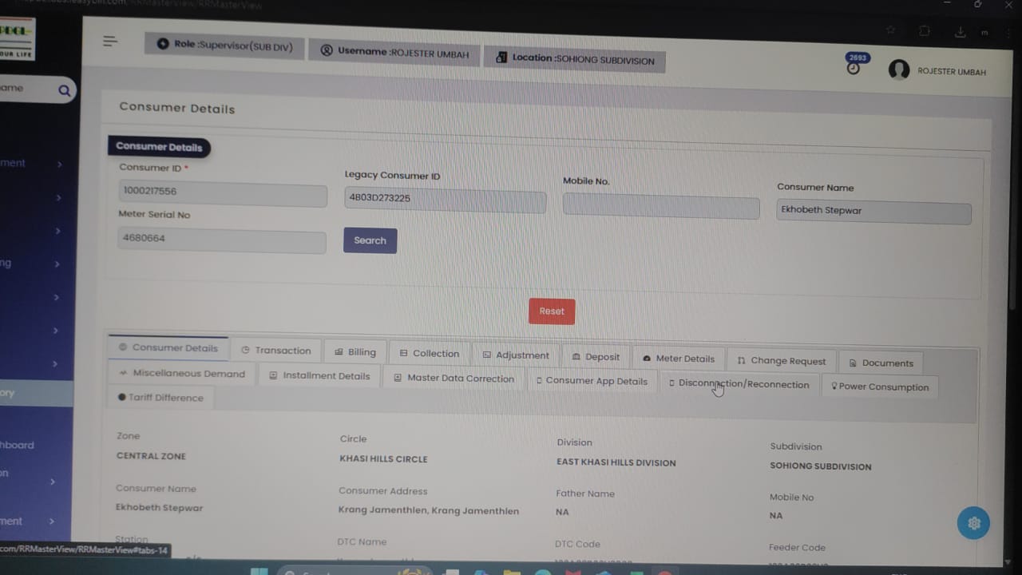View the Meter Details tab
1022x575 pixels.
coord(679,359)
